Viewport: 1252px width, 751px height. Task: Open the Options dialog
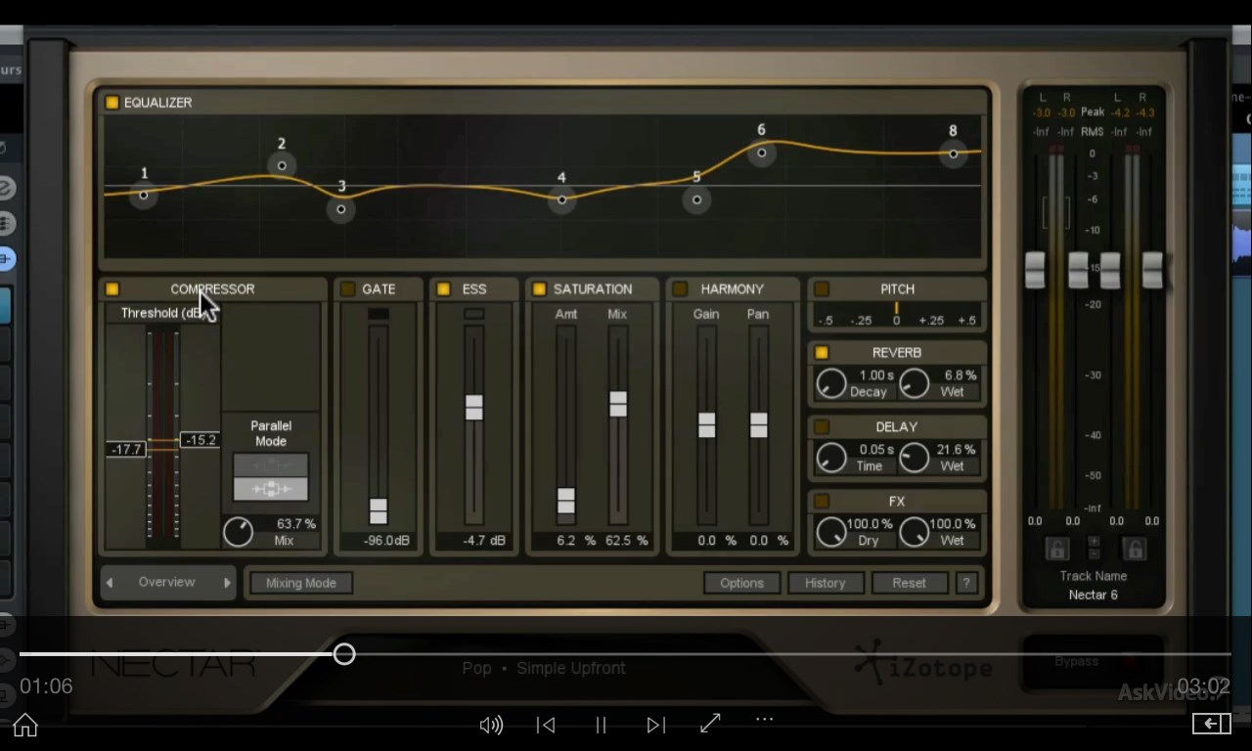tap(741, 583)
